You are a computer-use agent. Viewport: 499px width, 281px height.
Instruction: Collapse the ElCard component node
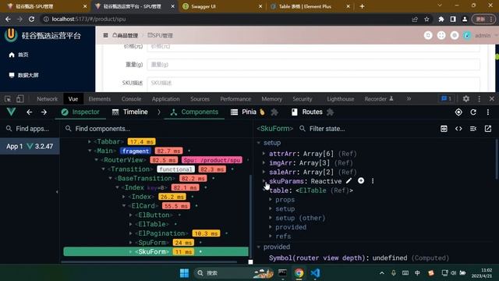tap(124, 206)
